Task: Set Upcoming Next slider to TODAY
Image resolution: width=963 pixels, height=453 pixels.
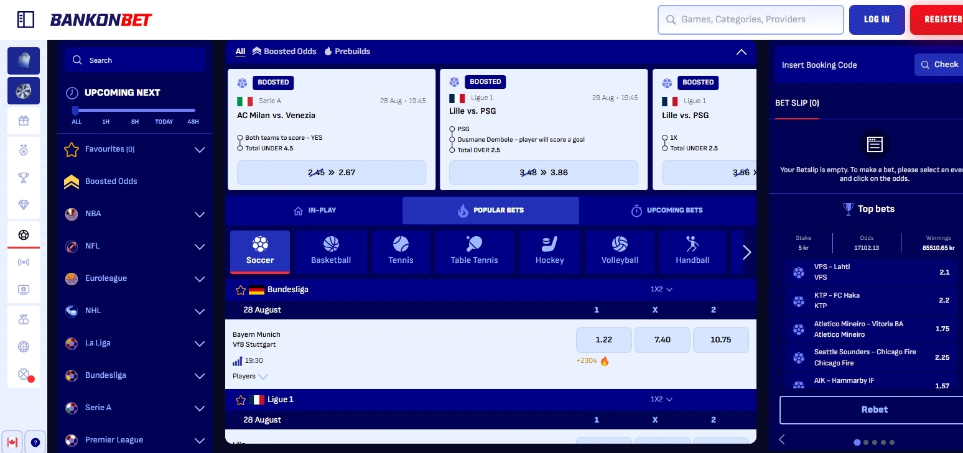Action: 164,122
